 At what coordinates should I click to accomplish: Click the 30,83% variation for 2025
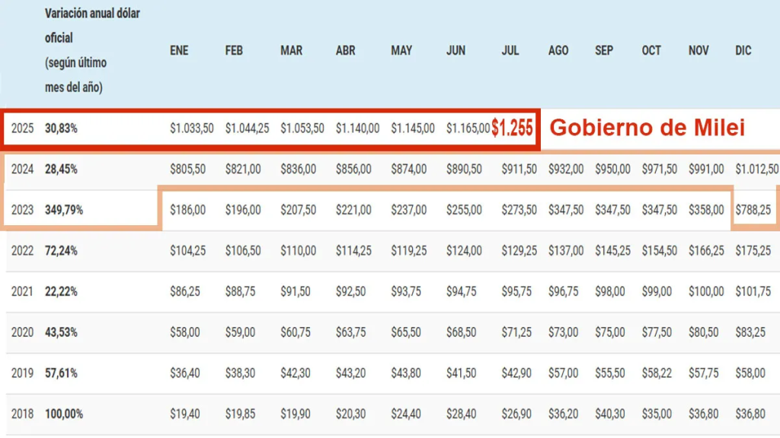tap(61, 129)
